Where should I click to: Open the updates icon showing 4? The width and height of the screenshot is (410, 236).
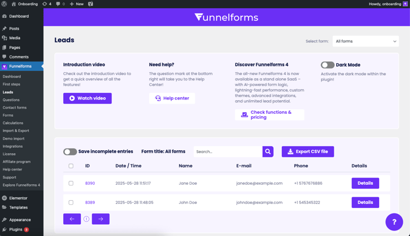45,4
